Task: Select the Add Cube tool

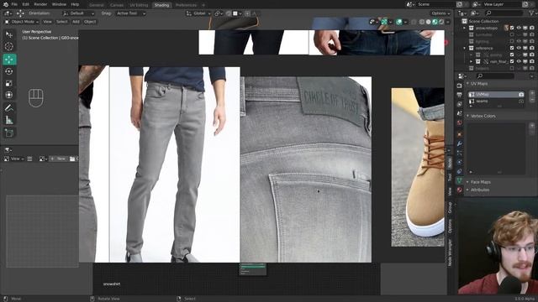Action: pos(9,133)
